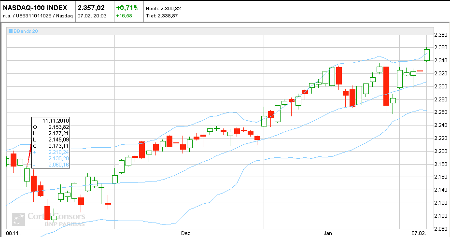Click the tooltip low value 2.145,09
This screenshot has width=450, height=237.
coord(58,139)
